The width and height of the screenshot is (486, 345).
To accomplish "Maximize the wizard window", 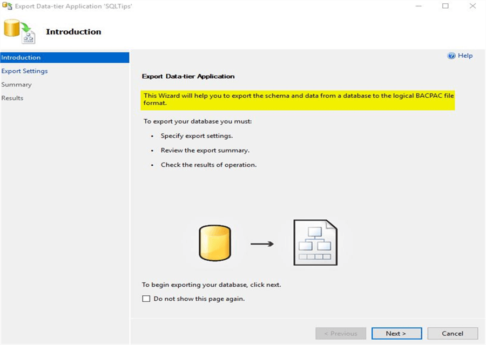I will [x=446, y=6].
